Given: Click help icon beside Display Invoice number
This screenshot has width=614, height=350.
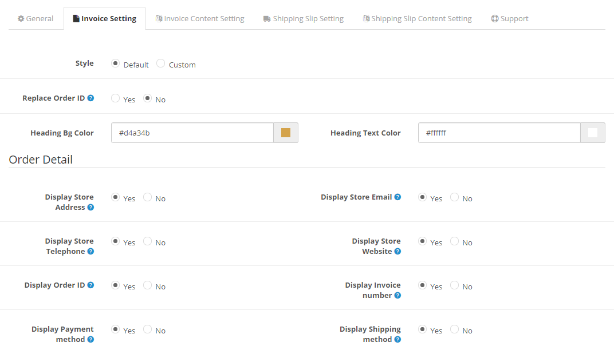Looking at the screenshot, I should pos(397,295).
